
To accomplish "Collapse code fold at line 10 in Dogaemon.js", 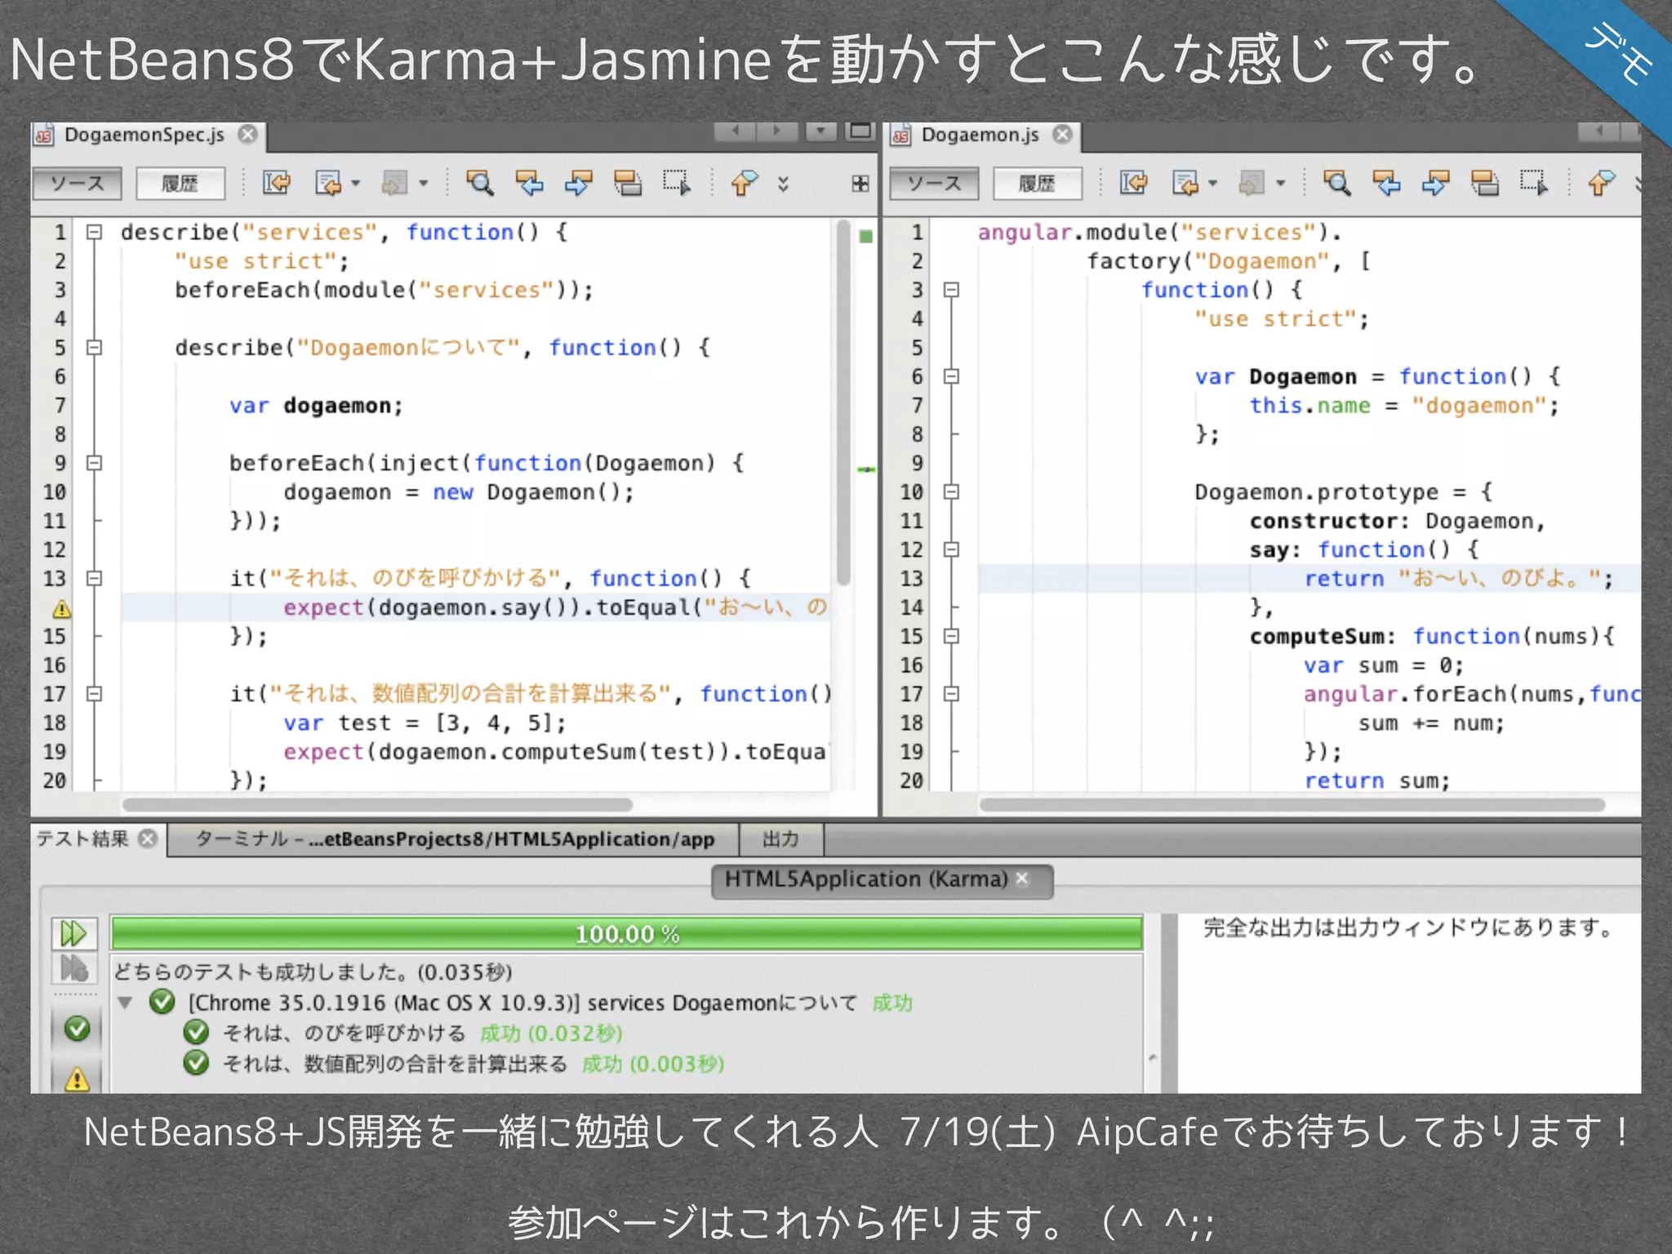I will point(951,491).
